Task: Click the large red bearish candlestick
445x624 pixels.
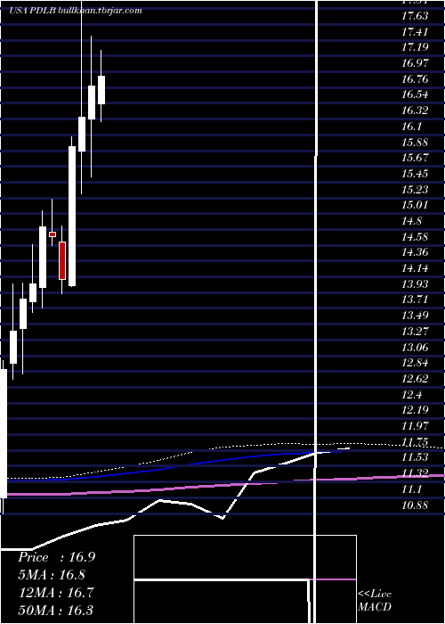Action: [x=62, y=260]
